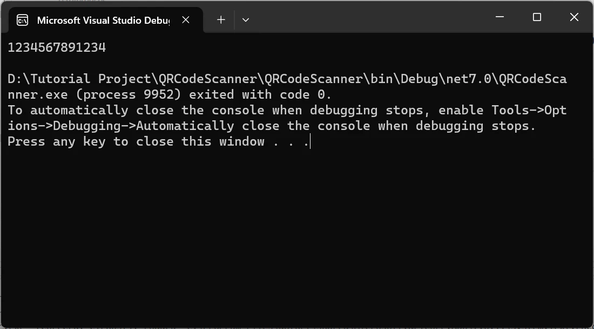The image size is (594, 329).
Task: Click the "net7.0" segment in the path
Action: 469,79
